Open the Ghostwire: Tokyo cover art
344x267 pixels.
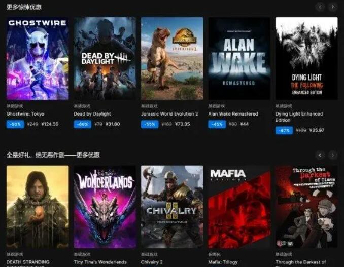(x=38, y=58)
